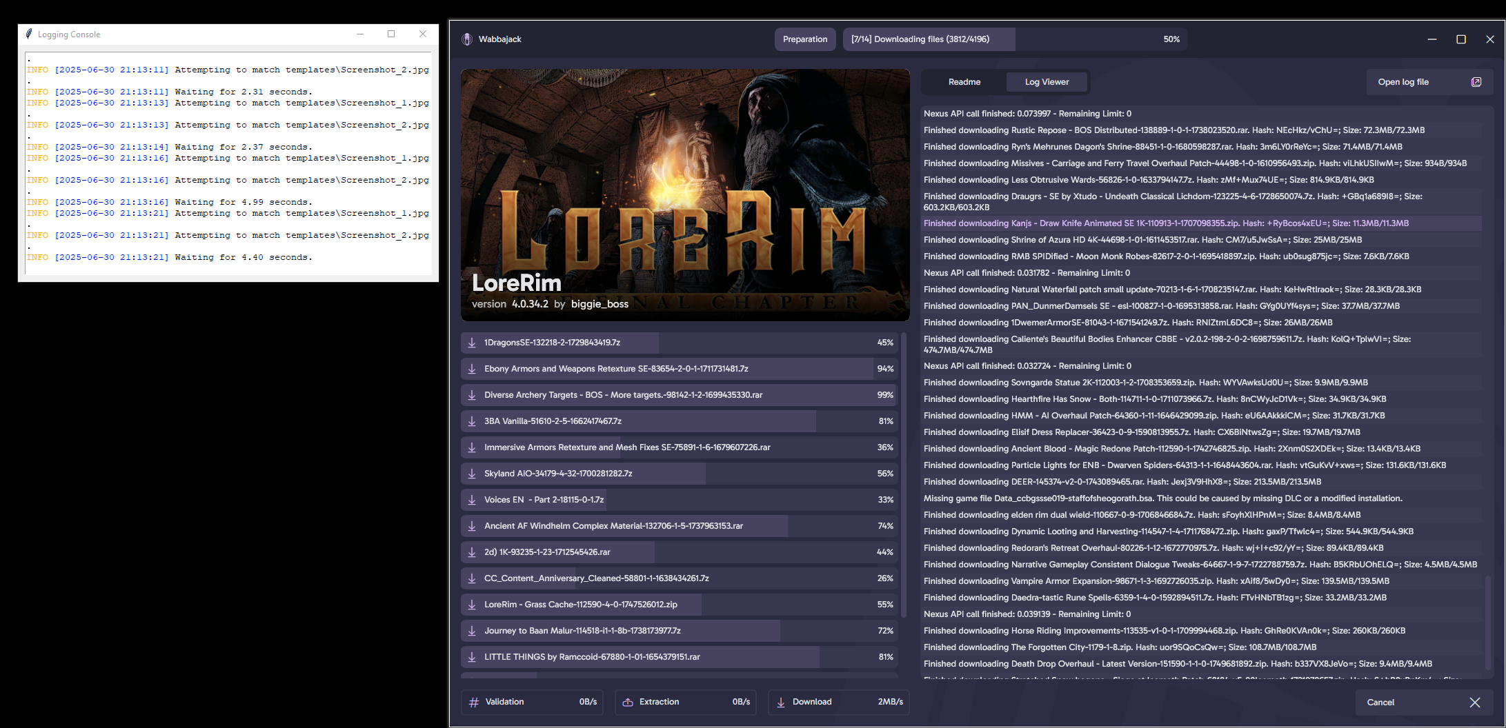Click Finished downloading DEER-145374 log entry
The width and height of the screenshot is (1506, 728).
coord(1122,482)
